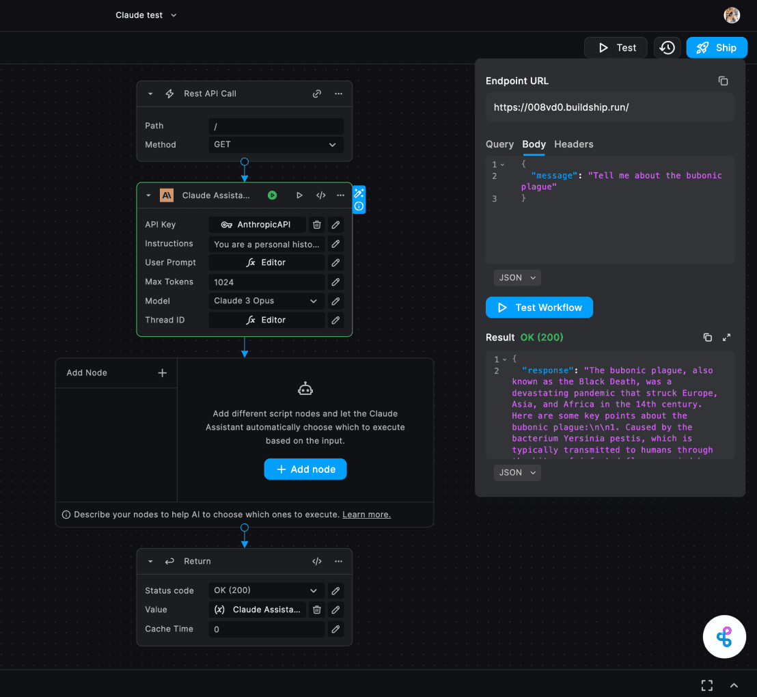Viewport: 757px width, 697px height.
Task: Expand the Result panel to fullscreen
Action: tap(726, 338)
